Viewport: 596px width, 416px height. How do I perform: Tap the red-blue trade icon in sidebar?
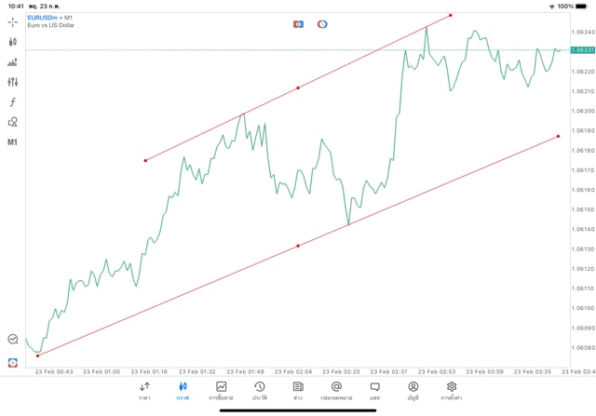(x=12, y=361)
